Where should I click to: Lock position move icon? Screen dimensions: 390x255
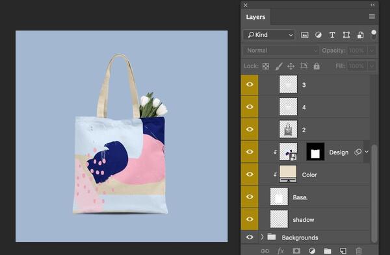click(291, 66)
